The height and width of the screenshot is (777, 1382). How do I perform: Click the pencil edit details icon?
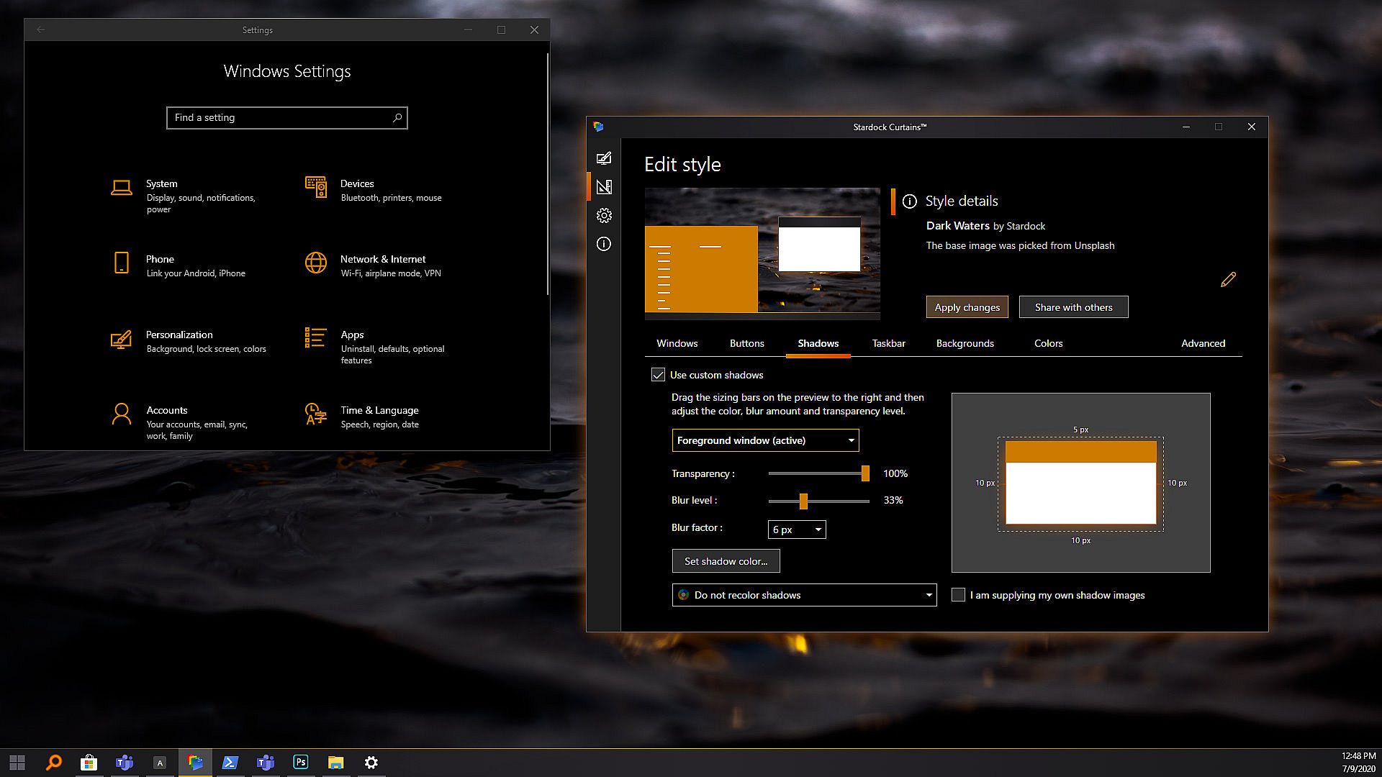click(x=1228, y=280)
